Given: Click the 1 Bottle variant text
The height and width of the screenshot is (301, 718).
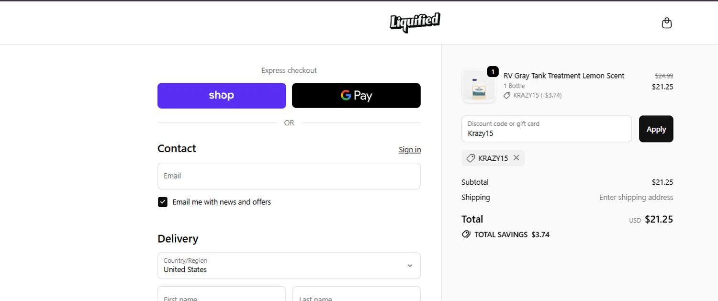Looking at the screenshot, I should click(x=514, y=86).
